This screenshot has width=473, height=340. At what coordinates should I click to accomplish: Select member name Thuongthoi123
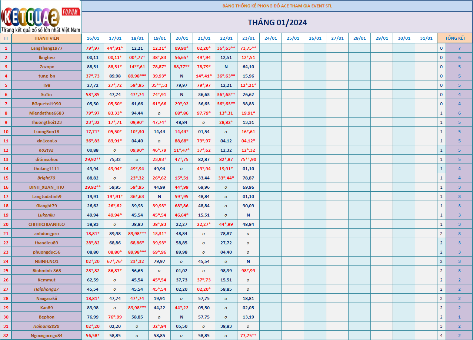pos(47,122)
